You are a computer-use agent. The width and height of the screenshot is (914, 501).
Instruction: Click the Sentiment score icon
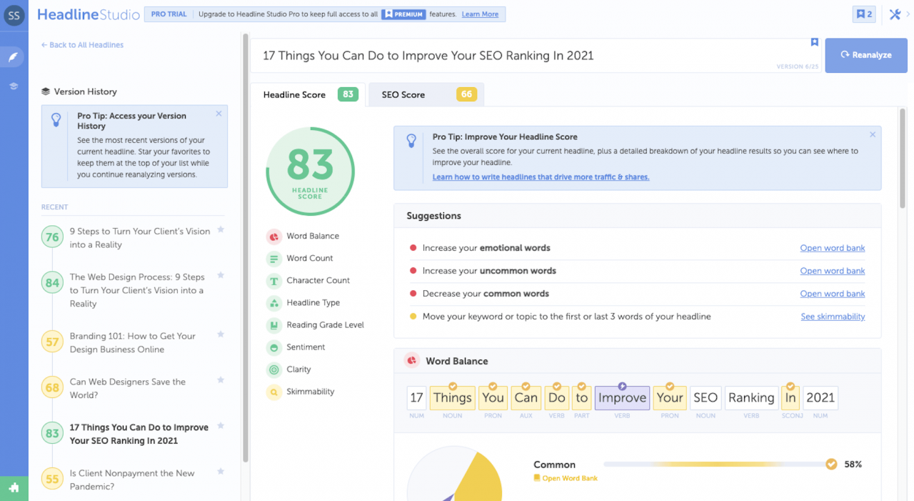(274, 347)
